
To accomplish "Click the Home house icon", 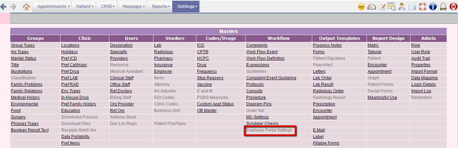I will [x=26, y=6].
